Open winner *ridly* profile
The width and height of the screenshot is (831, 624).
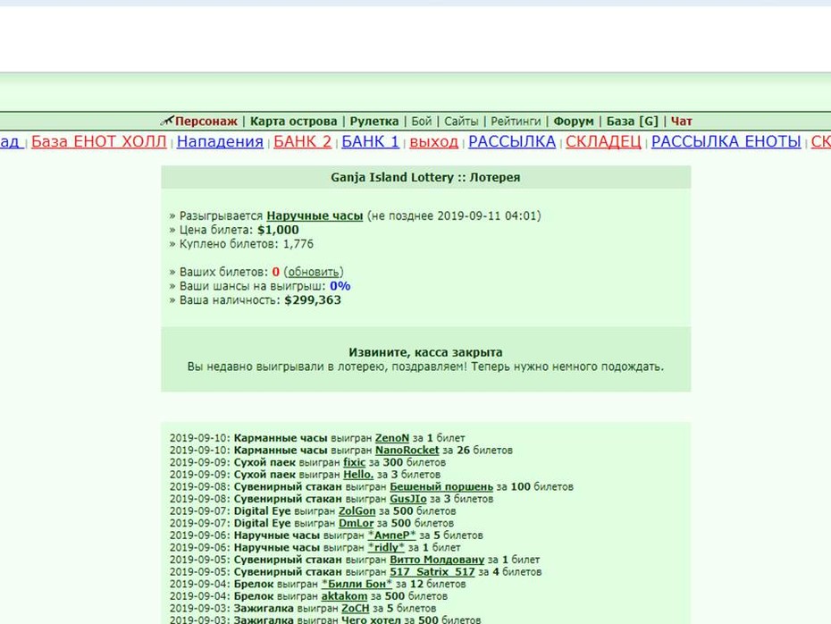pyautogui.click(x=386, y=547)
